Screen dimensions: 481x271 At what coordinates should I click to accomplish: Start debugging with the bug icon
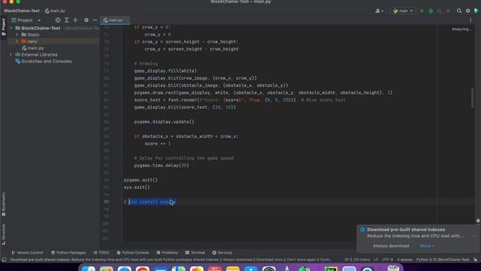(431, 11)
